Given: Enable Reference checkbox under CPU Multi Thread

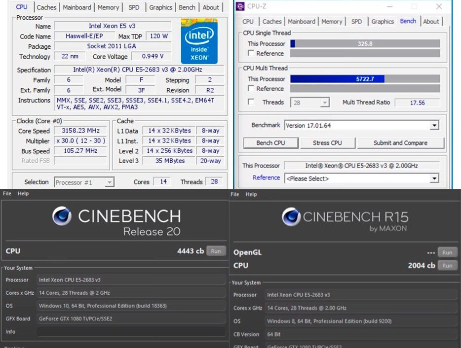Looking at the screenshot, I should coord(251,88).
